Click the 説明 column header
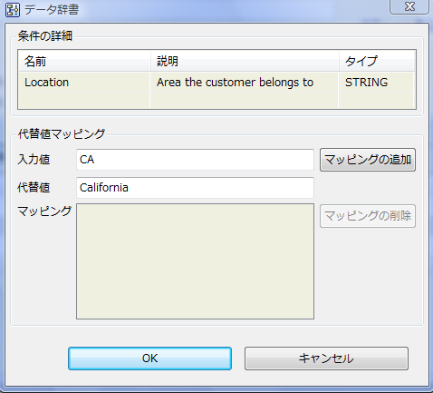 245,62
